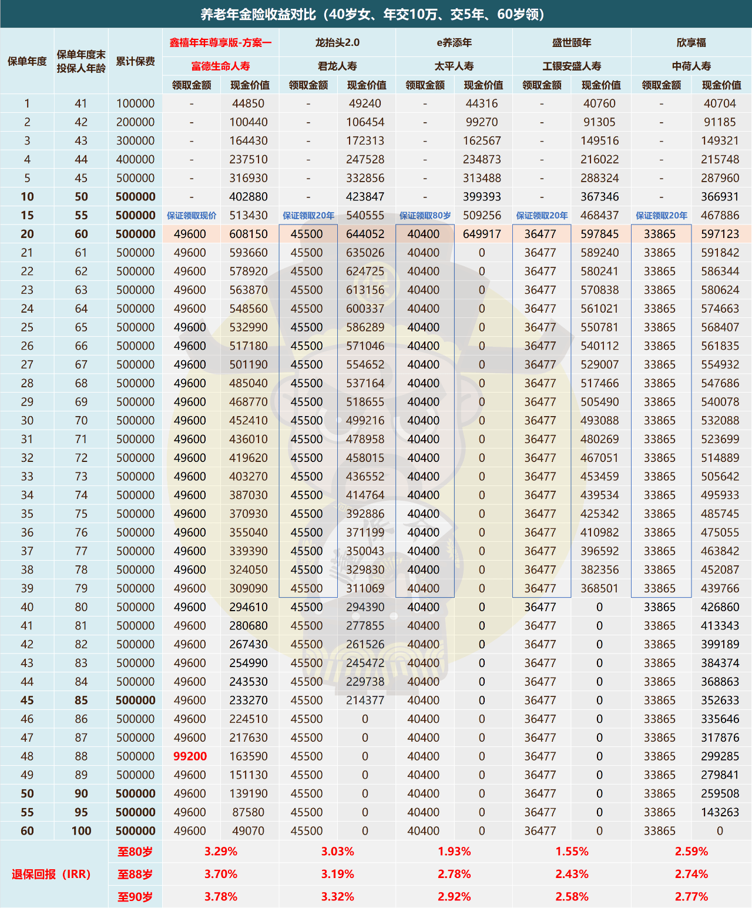
Task: Click the cash value 40704
Action: point(720,103)
